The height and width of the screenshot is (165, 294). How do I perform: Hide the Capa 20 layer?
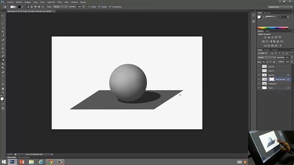(259, 75)
